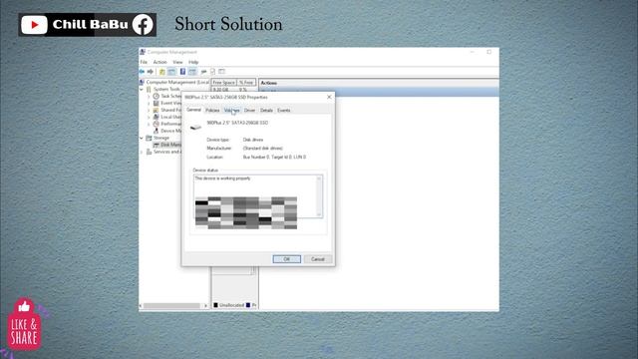Click the checkmark page toolbar icon
Image resolution: width=638 pixels, height=359 pixels.
pos(212,72)
